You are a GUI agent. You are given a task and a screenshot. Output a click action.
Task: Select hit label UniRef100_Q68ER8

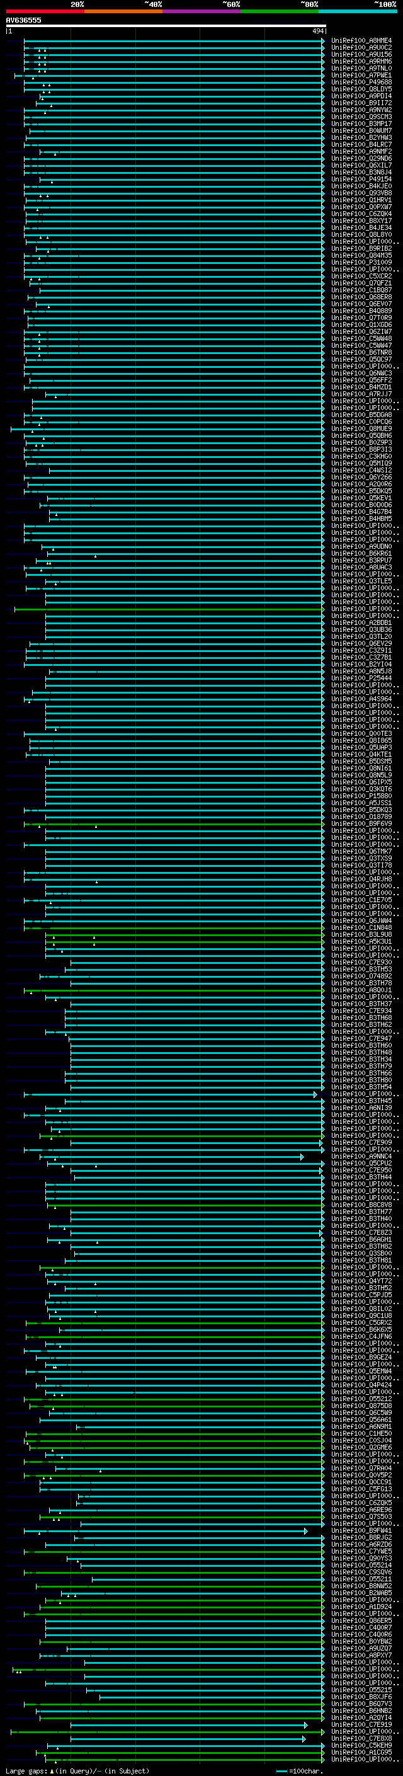pos(361,297)
